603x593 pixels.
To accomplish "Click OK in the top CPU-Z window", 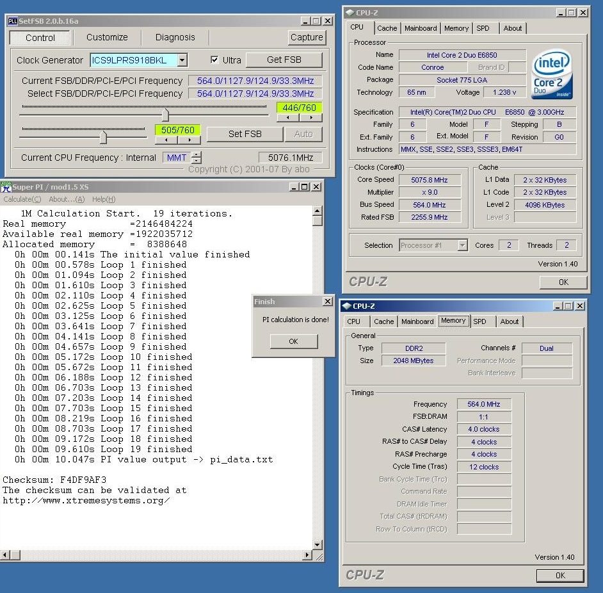I will coord(563,282).
